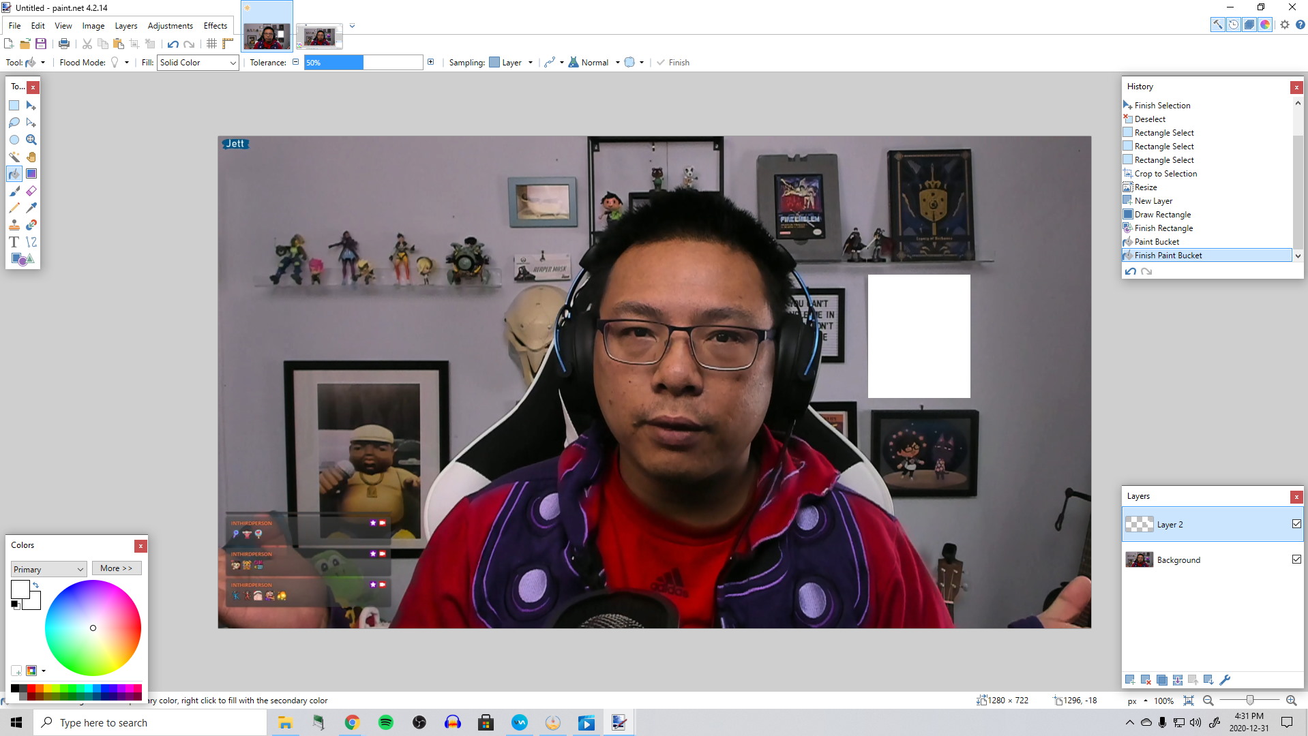This screenshot has height=736, width=1308.
Task: Open the Adjustments menu
Action: [170, 26]
